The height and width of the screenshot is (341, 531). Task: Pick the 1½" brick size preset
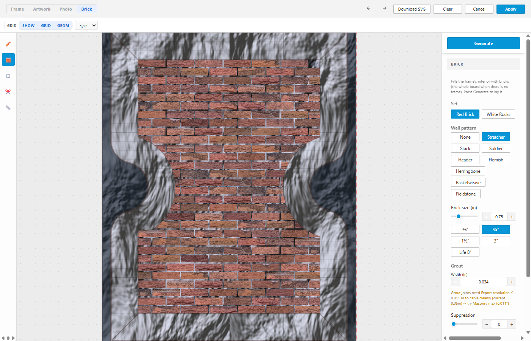[465, 241]
